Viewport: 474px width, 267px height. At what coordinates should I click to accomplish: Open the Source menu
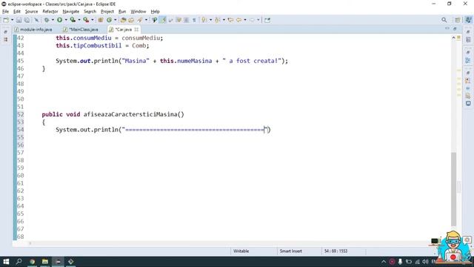31,12
